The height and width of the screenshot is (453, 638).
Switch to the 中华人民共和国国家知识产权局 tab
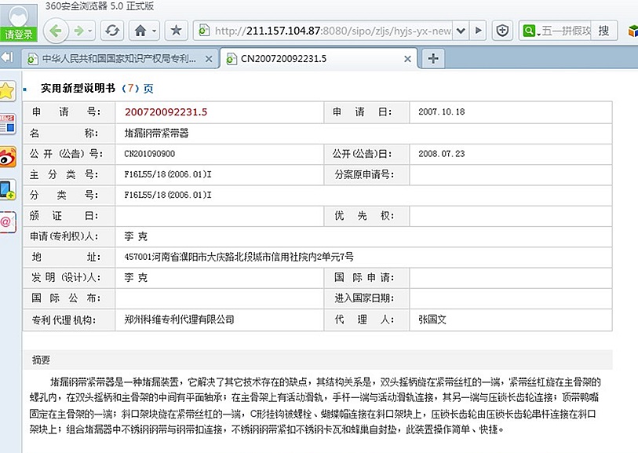point(118,58)
